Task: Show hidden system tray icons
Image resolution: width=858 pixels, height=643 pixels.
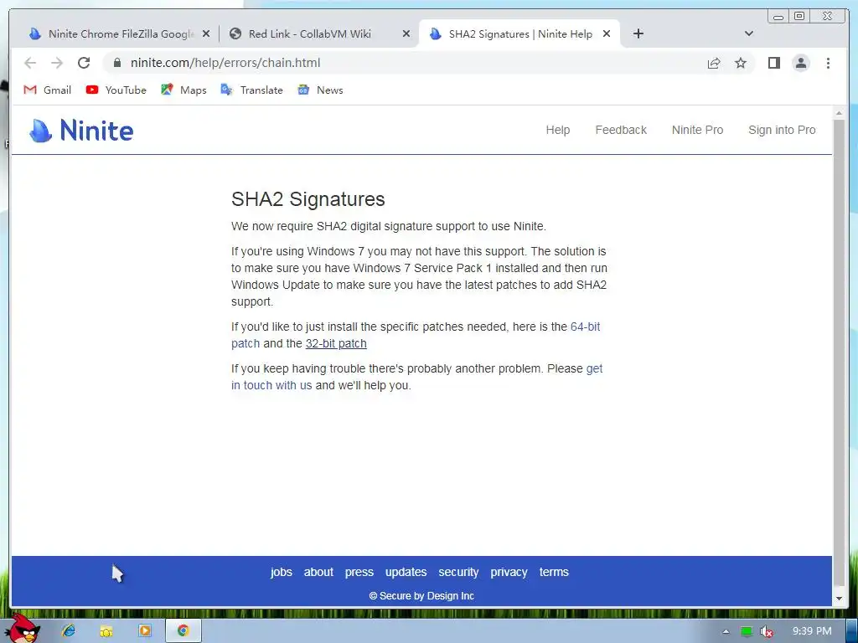Action: [x=726, y=631]
